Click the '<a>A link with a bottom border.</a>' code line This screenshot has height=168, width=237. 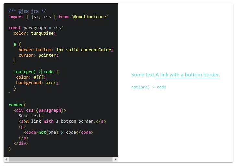pyautogui.click(x=62, y=121)
